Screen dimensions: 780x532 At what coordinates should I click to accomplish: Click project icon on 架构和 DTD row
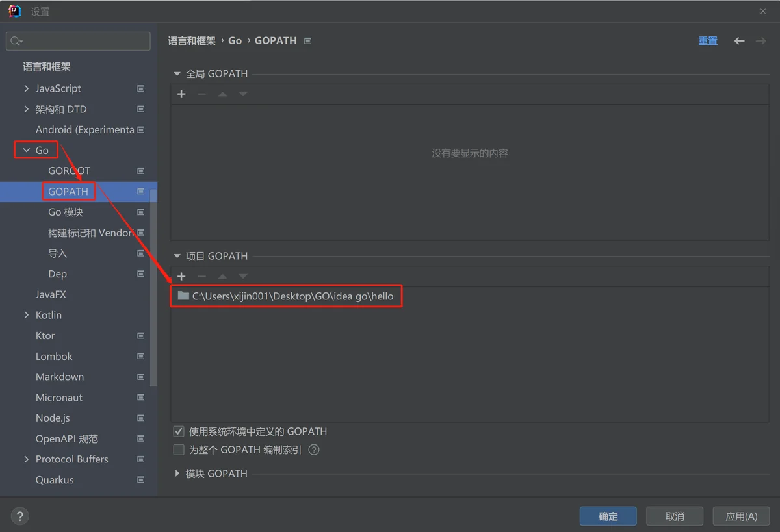click(x=141, y=109)
